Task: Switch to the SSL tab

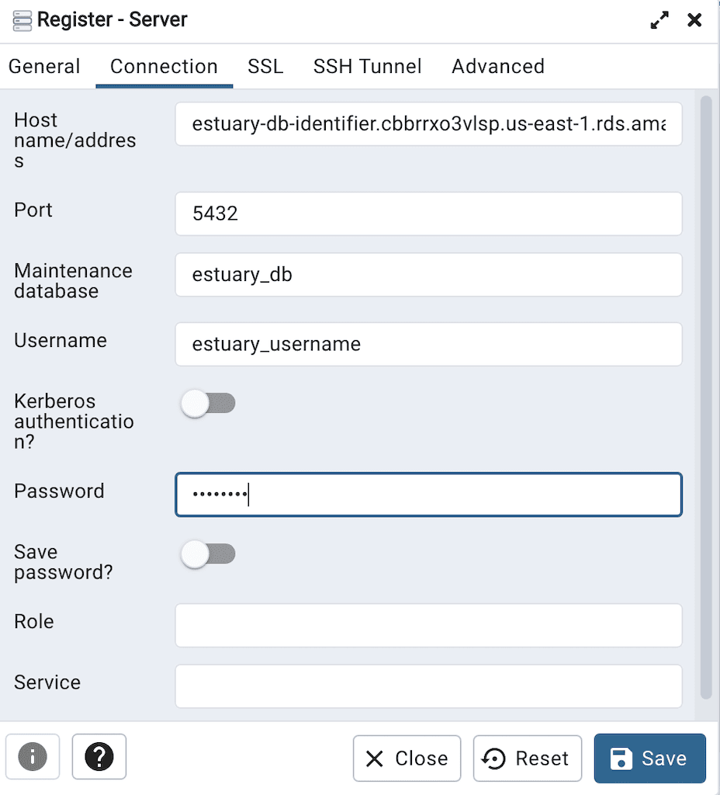Action: [265, 67]
